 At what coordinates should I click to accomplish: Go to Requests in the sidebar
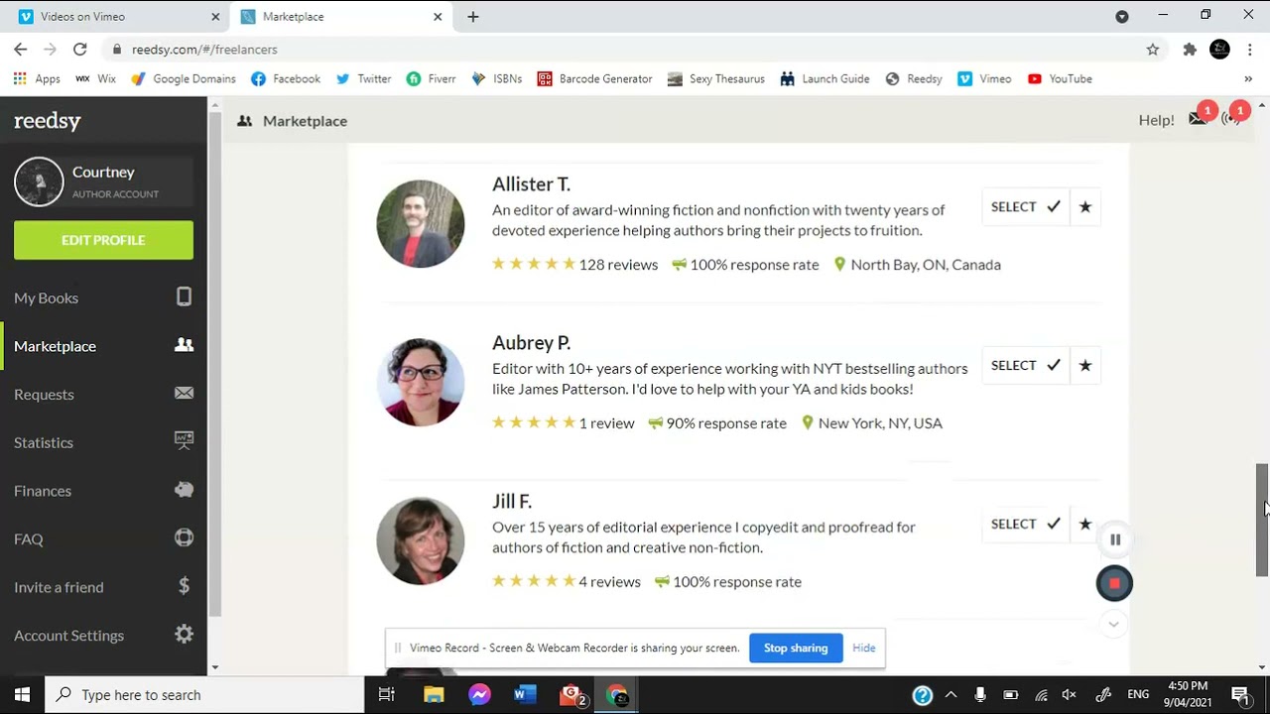click(x=103, y=394)
